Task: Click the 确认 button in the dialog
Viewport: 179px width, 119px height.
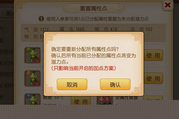Action: (x=115, y=84)
